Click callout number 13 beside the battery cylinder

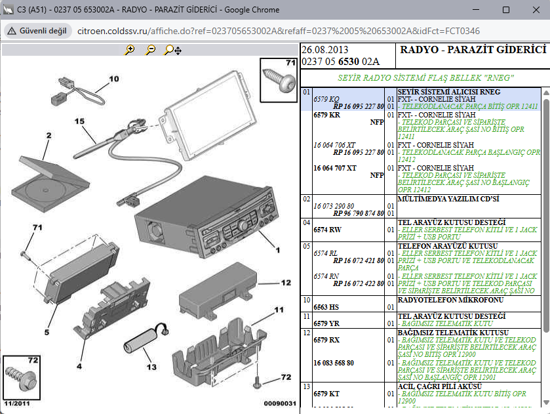[151, 367]
